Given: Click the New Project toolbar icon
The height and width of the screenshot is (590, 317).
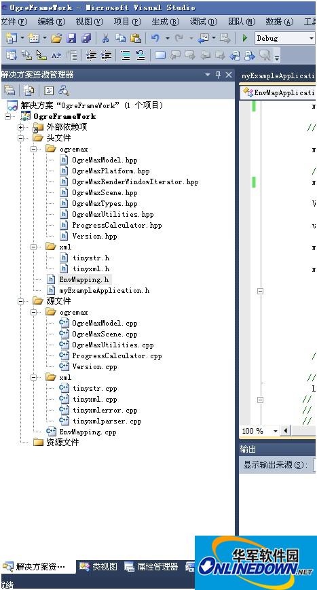Looking at the screenshot, I should tap(12, 38).
